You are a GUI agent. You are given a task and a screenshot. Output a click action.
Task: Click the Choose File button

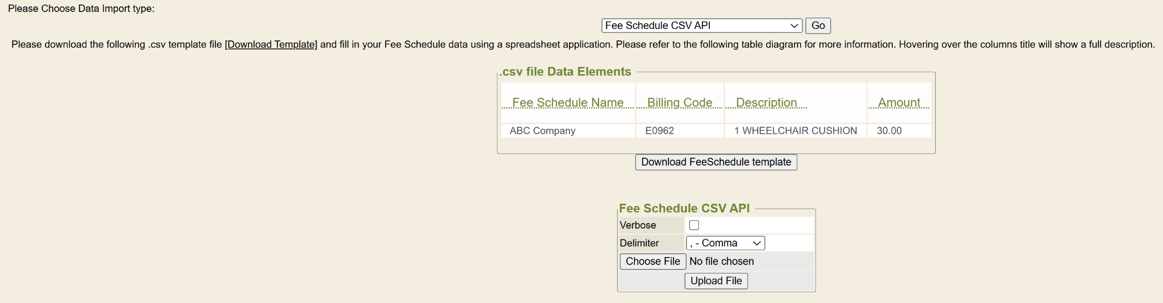[652, 262]
